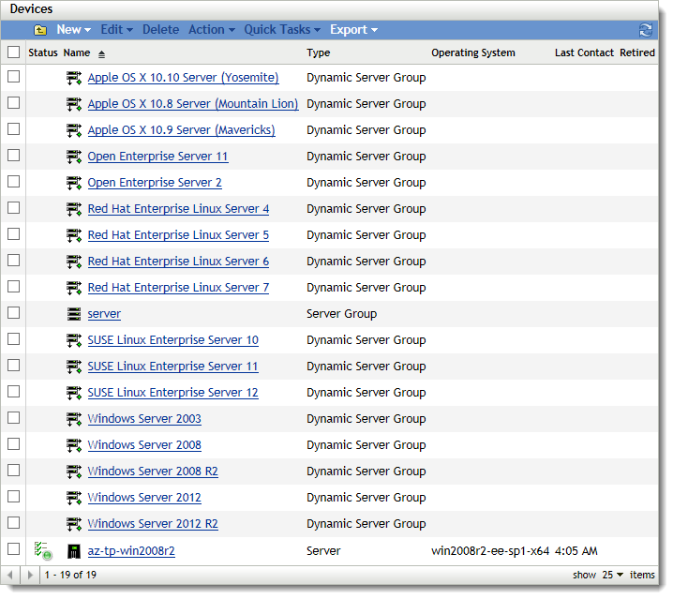Open the New dropdown menu
This screenshot has width=673, height=599.
[73, 30]
